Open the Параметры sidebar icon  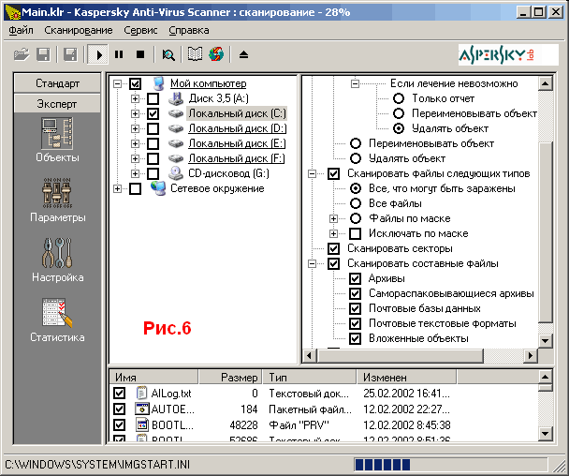[x=57, y=193]
